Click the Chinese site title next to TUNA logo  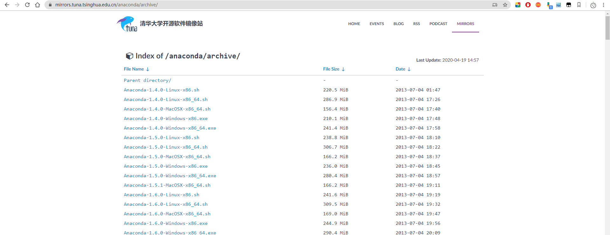coord(171,23)
